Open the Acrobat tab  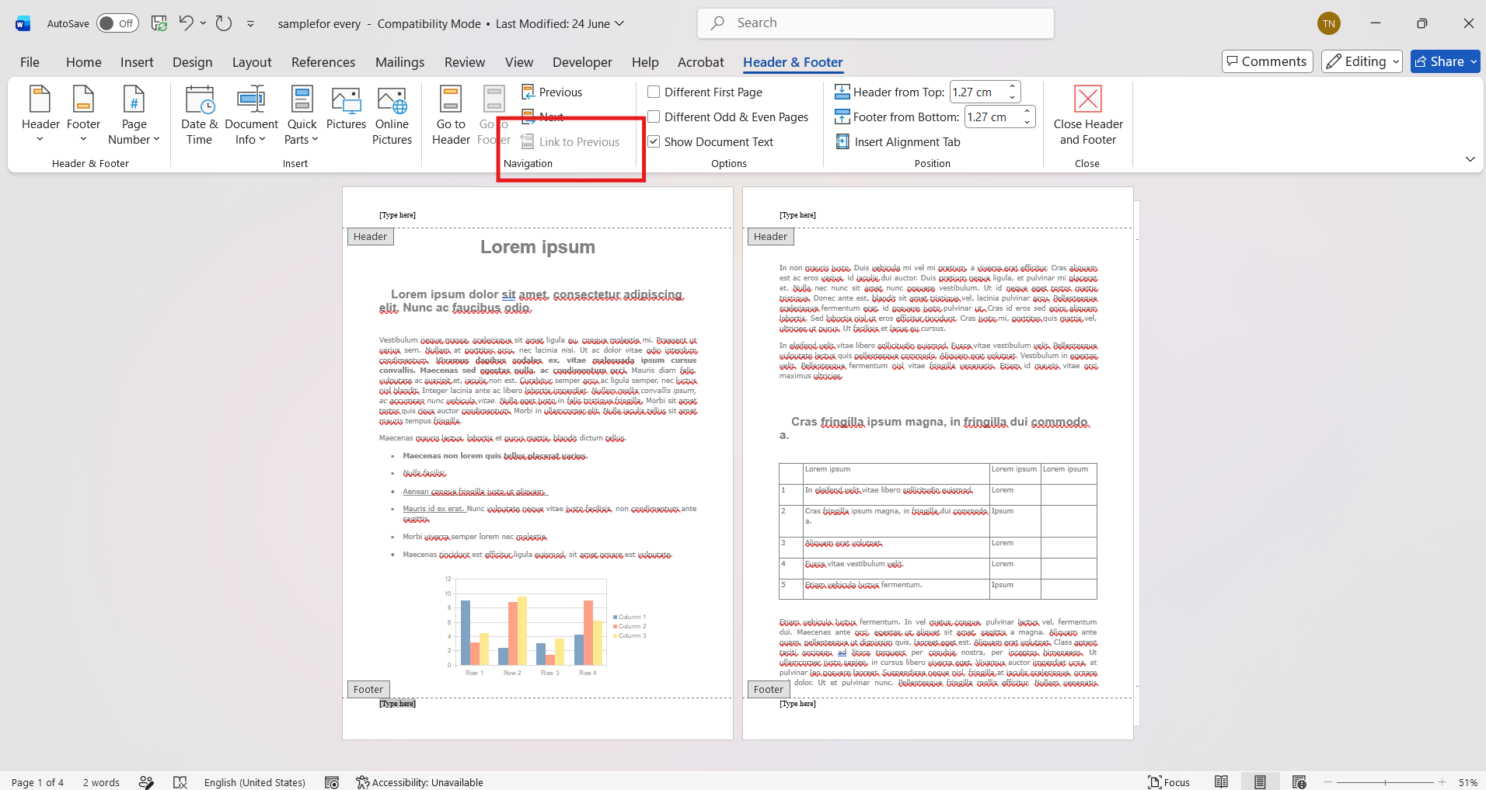coord(700,62)
